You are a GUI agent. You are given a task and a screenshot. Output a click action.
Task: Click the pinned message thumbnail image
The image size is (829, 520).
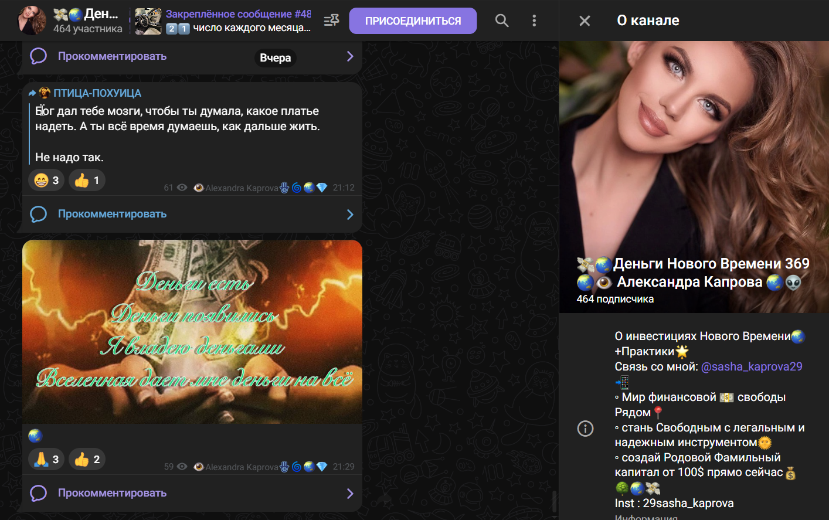pos(148,21)
